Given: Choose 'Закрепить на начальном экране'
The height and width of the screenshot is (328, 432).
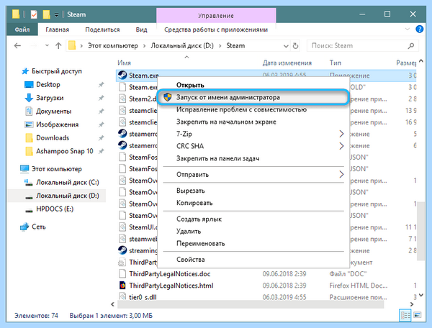Looking at the screenshot, I should (x=226, y=122).
